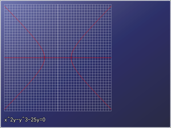Click the white vertical y-axis line
The width and height of the screenshot is (171, 128).
[x=58, y=58]
